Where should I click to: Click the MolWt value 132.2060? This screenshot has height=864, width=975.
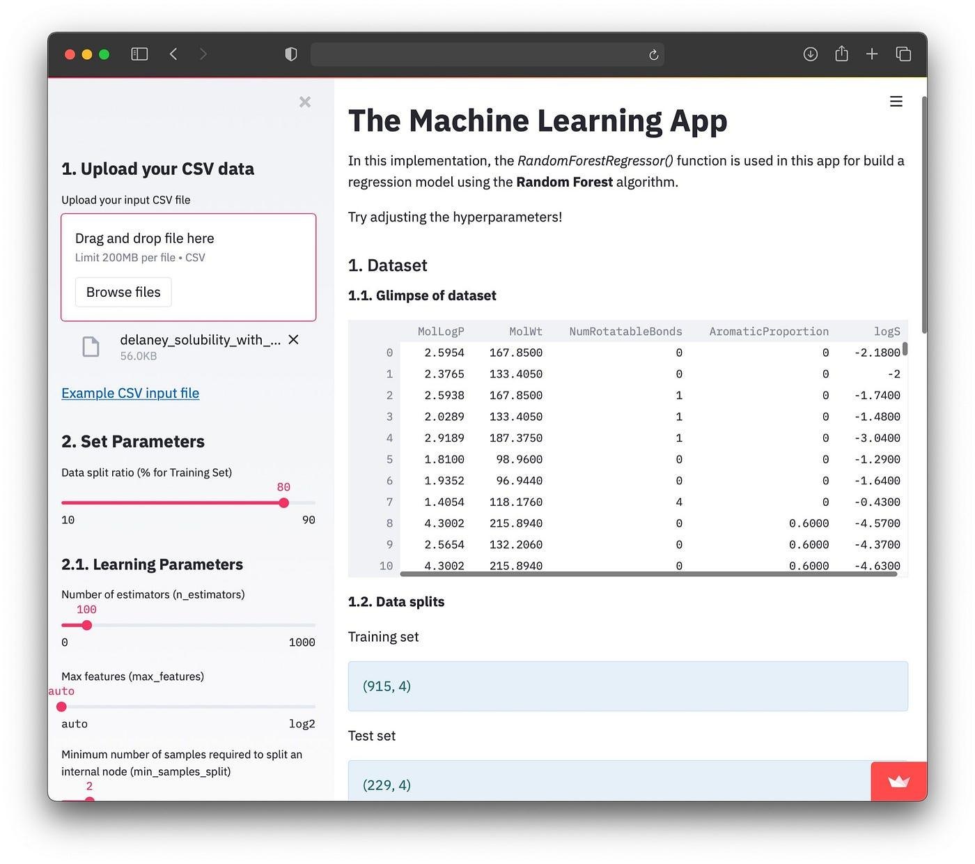[515, 544]
